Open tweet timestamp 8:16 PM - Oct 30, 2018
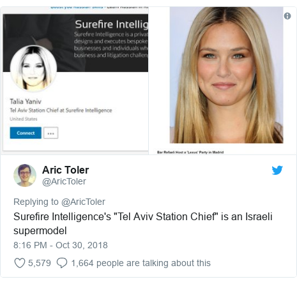The image size is (297, 284). point(61,245)
